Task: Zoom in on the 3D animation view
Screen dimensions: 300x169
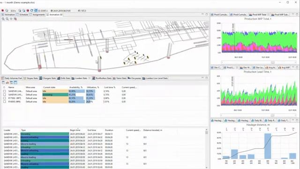Action: [x=3, y=19]
